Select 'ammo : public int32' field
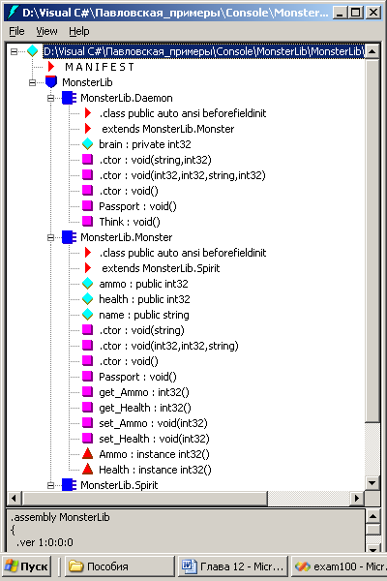387x581 pixels. click(x=143, y=284)
